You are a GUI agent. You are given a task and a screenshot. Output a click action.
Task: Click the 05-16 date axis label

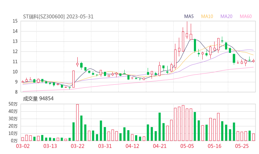point(215,146)
